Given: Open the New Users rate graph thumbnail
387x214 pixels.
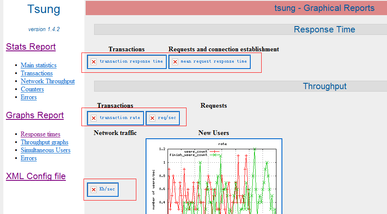Looking at the screenshot, I should click(x=214, y=176).
